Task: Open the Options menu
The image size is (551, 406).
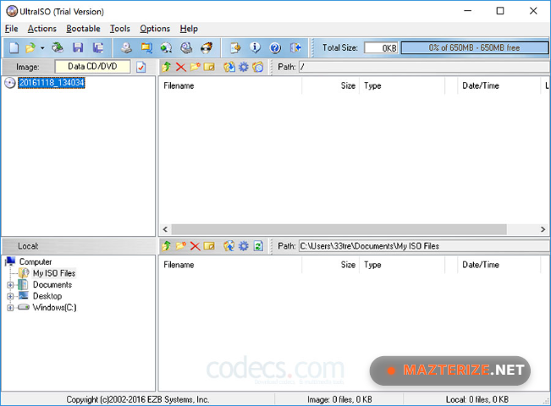Action: pyautogui.click(x=155, y=29)
